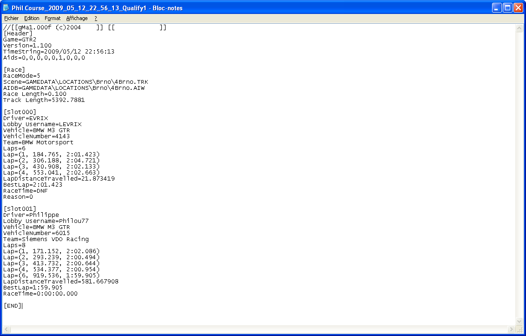Click the Lap=(2, 306.188, 2:04.721) line
Viewport: 526px width, 336px height.
coord(51,161)
